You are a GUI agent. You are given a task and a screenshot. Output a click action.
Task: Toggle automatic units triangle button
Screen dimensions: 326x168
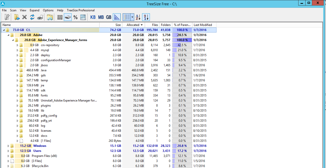pos(117,17)
